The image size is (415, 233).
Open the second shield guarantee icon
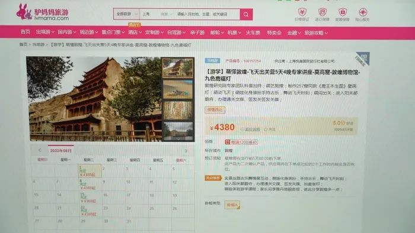coord(322,12)
